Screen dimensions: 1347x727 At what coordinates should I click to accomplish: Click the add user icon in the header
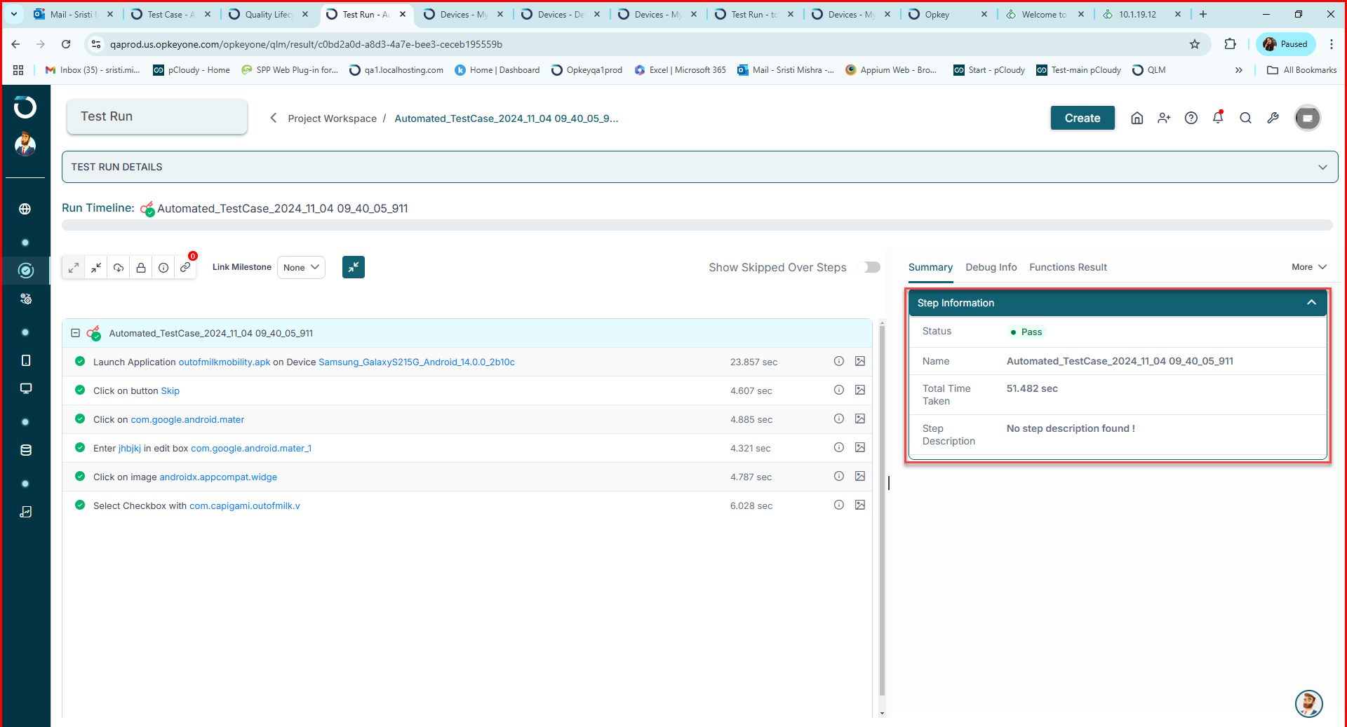tap(1165, 118)
